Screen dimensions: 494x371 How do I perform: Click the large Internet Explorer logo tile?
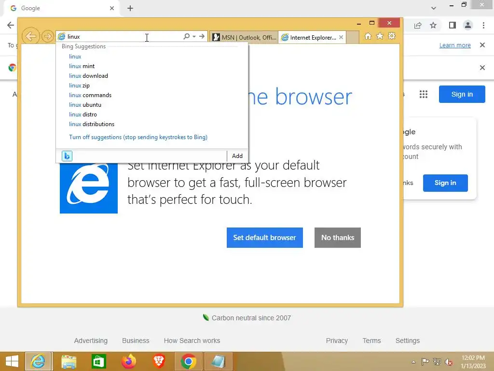coord(89,188)
